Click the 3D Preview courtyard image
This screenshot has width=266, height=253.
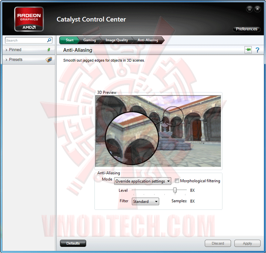[x=158, y=131]
